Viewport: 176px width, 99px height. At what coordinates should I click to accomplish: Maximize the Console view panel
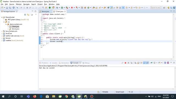pyautogui.click(x=174, y=63)
